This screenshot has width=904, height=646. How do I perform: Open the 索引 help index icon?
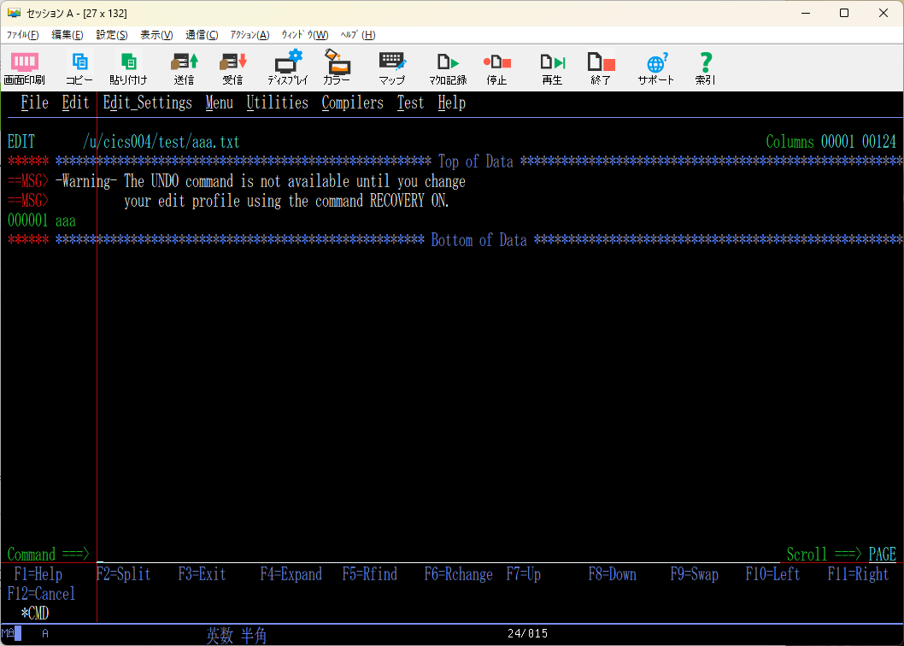pyautogui.click(x=705, y=68)
